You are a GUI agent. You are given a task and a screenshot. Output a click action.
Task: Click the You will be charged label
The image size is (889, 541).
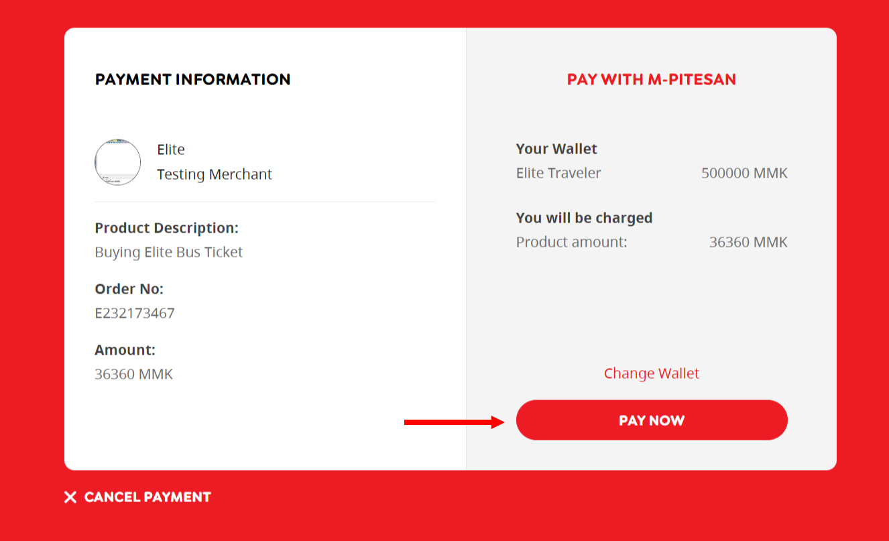(x=584, y=218)
